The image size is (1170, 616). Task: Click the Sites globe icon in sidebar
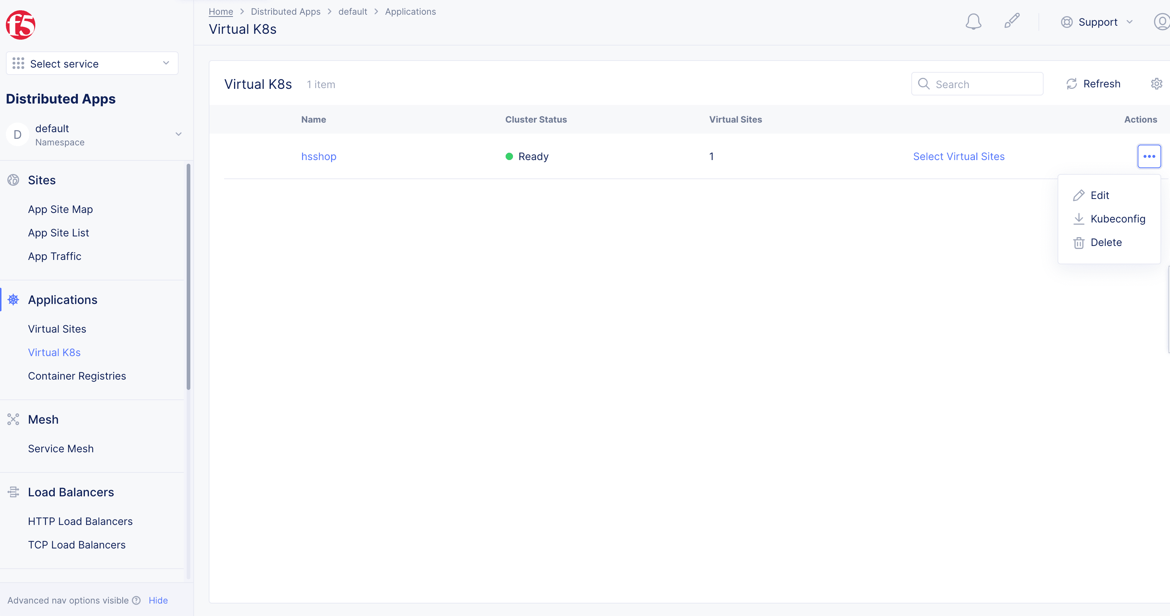point(13,180)
